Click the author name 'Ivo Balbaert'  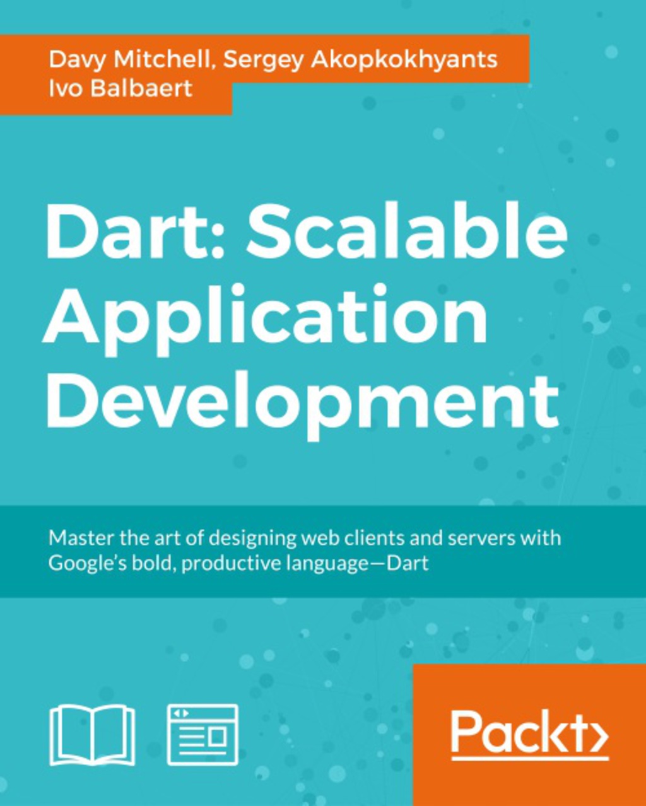click(x=120, y=88)
